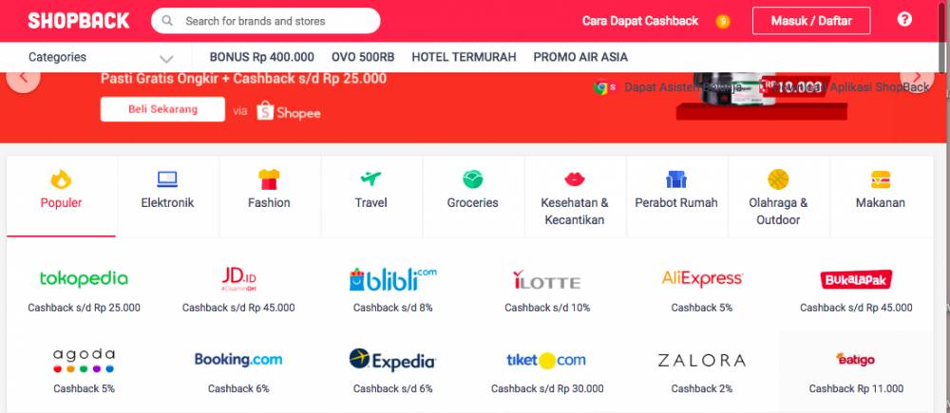
Task: Expand the Categories dropdown
Action: [x=101, y=58]
